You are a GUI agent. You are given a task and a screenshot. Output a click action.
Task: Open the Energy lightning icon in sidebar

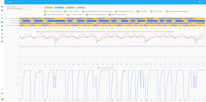[x=2, y=14]
